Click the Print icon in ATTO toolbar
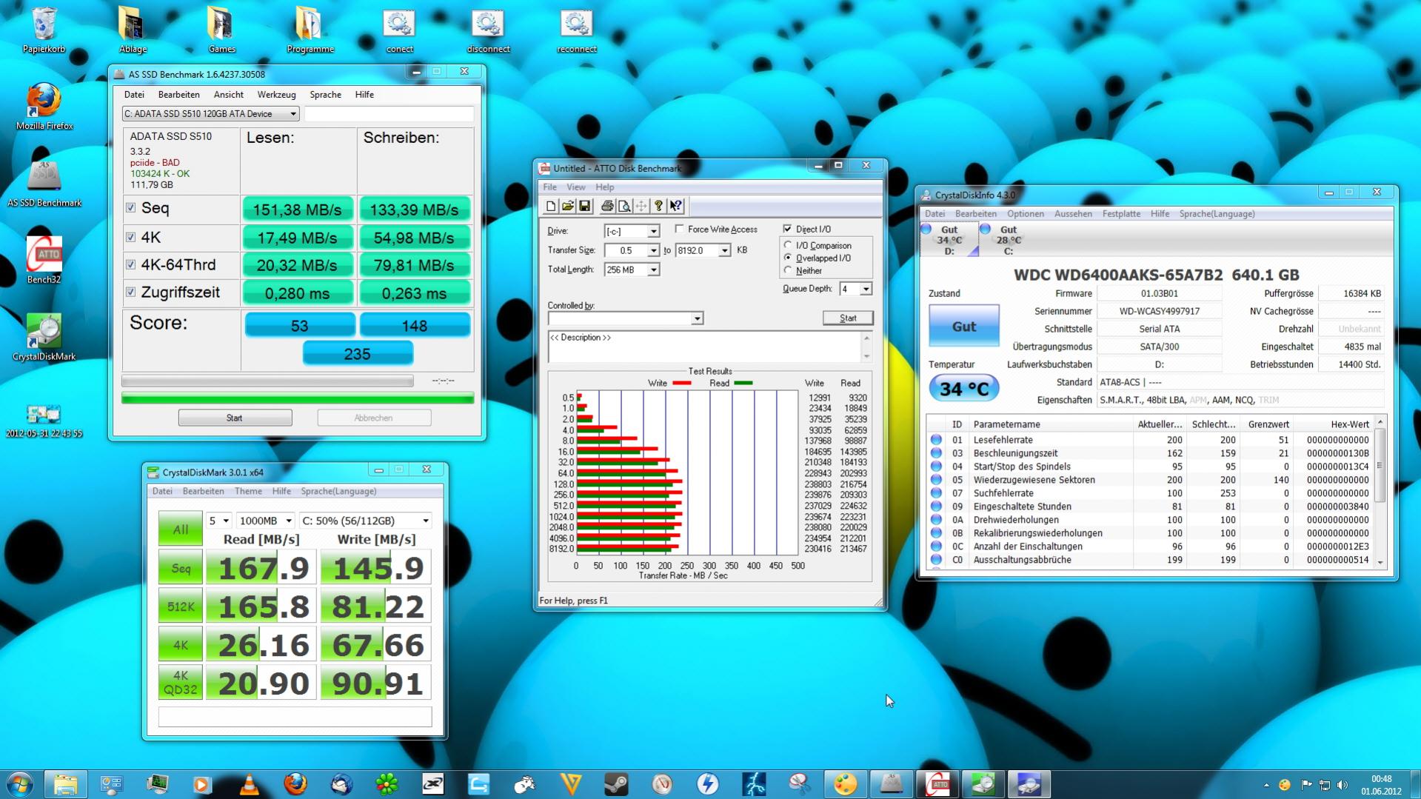This screenshot has width=1421, height=799. [x=607, y=206]
